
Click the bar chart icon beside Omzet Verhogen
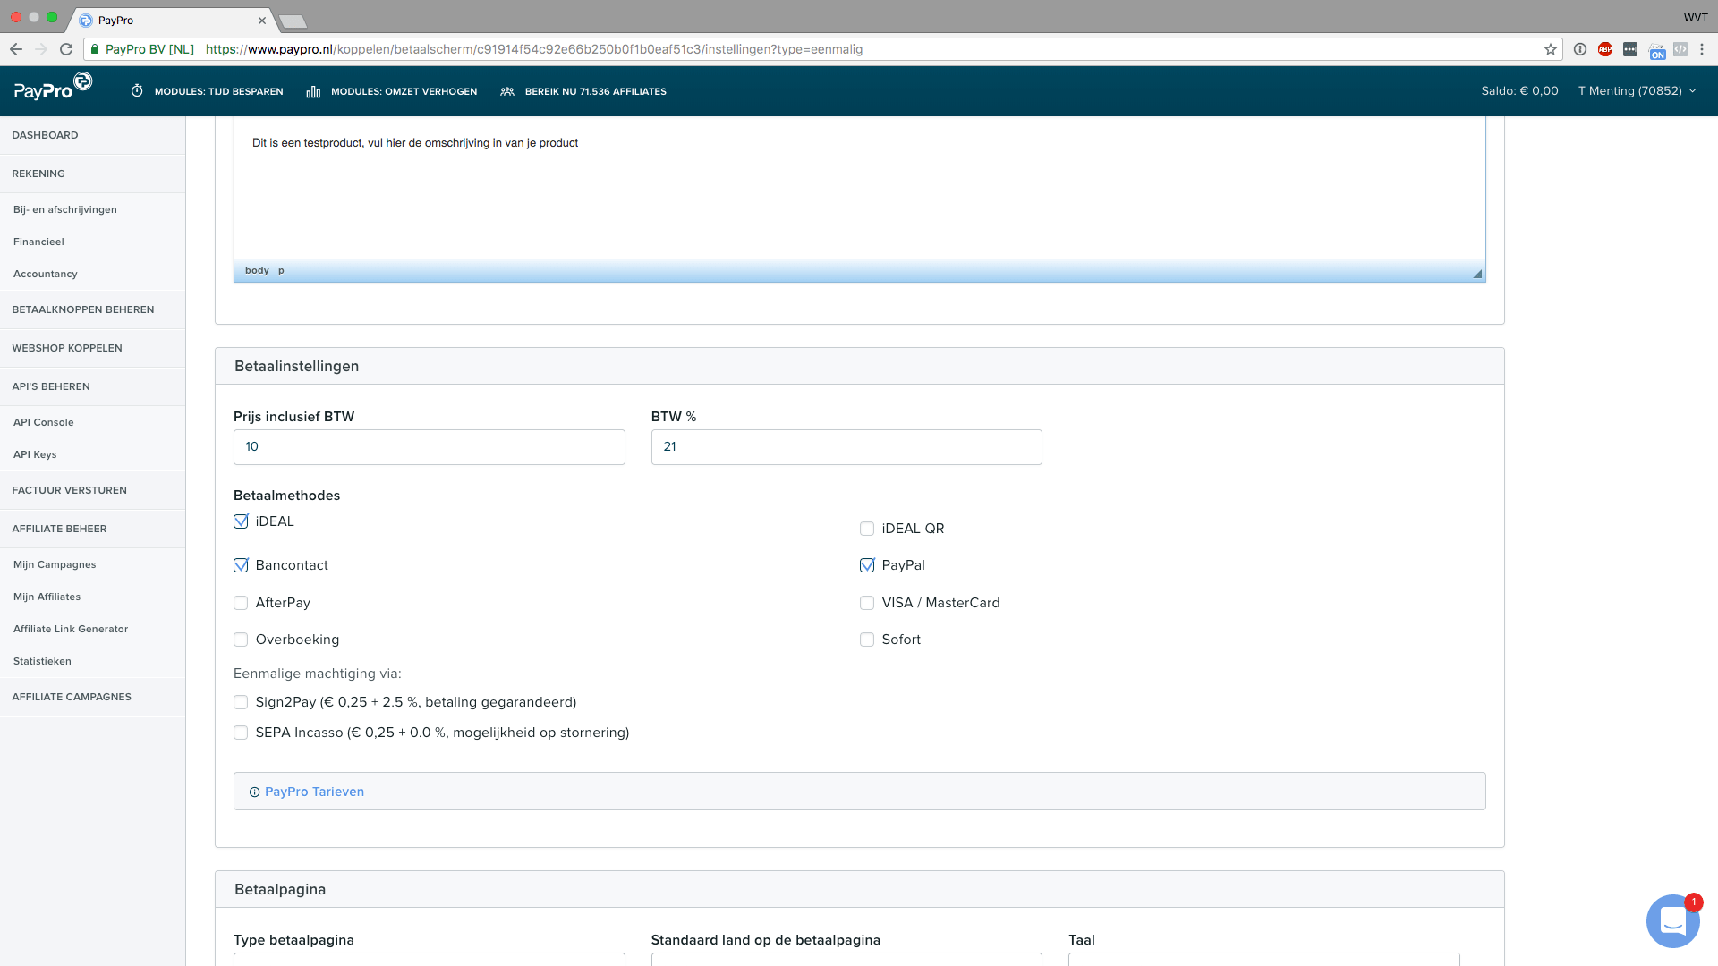tap(313, 91)
